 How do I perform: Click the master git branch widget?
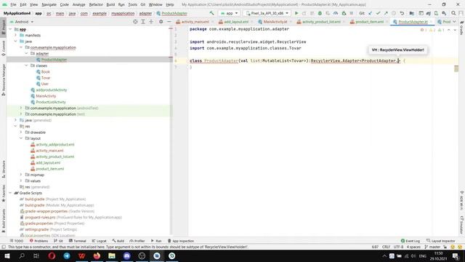(433, 247)
